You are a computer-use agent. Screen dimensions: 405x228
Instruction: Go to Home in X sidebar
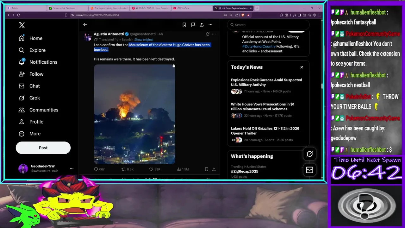(30, 38)
